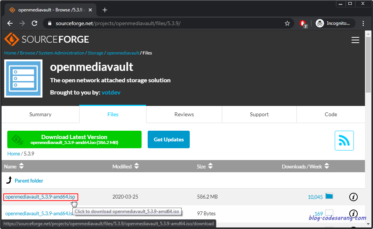The width and height of the screenshot is (373, 229).
Task: Reload the SourceForge page
Action: coord(34,23)
